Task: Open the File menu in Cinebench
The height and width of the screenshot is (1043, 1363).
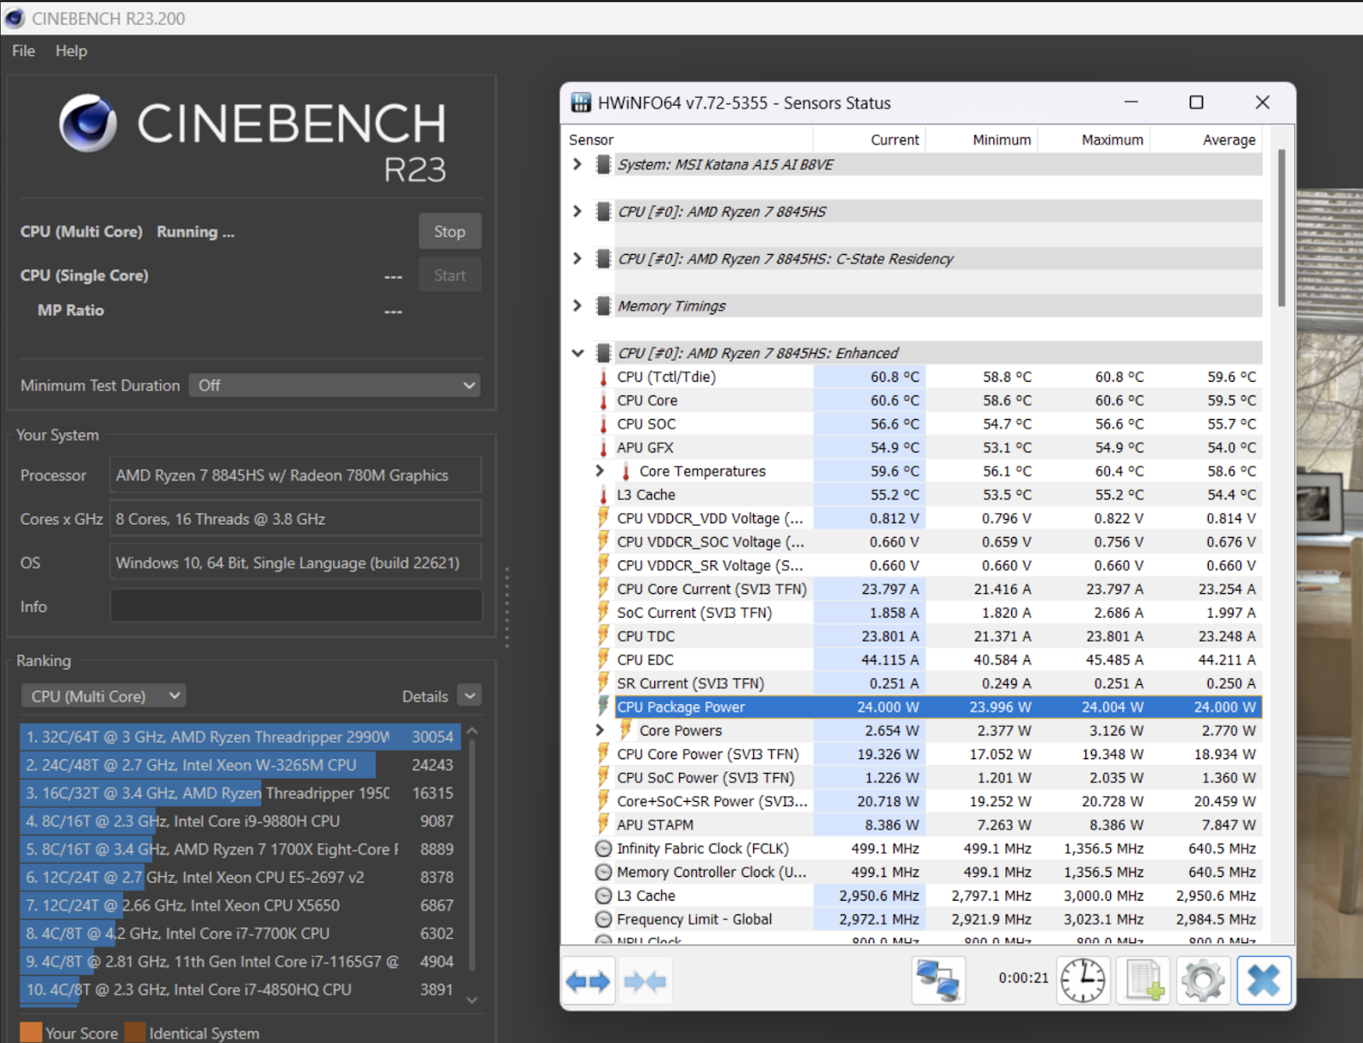Action: pos(24,51)
